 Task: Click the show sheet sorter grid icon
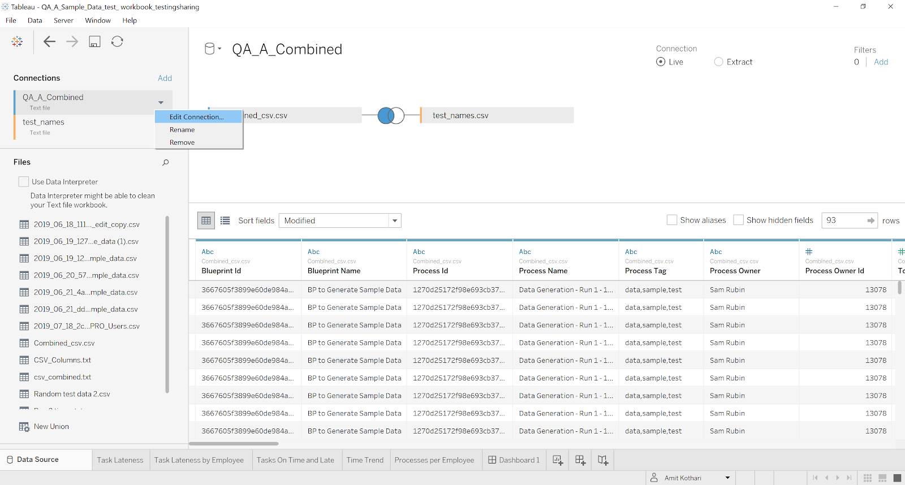point(868,478)
